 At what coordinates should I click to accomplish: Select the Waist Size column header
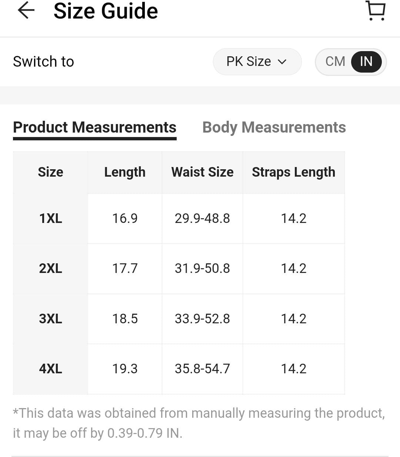202,172
